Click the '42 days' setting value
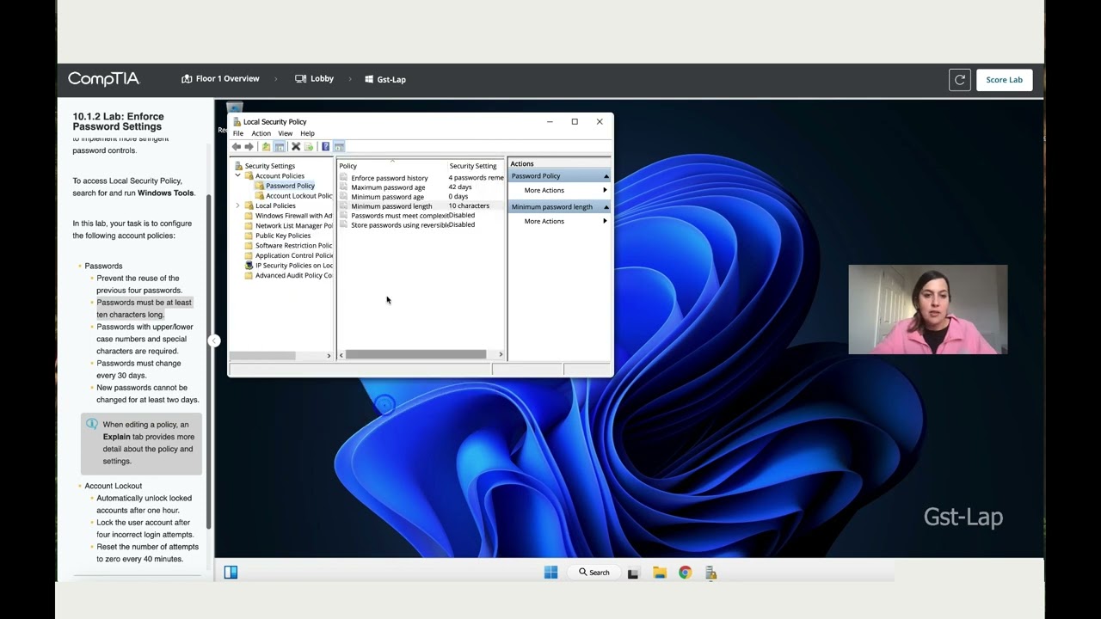Image resolution: width=1101 pixels, height=619 pixels. [x=459, y=187]
